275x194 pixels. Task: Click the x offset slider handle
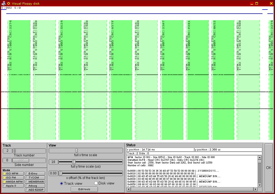click(61, 173)
